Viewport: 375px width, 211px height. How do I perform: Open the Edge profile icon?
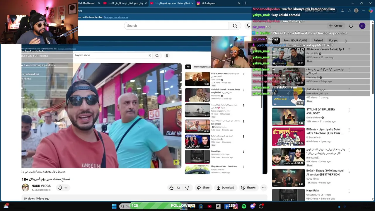356,11
